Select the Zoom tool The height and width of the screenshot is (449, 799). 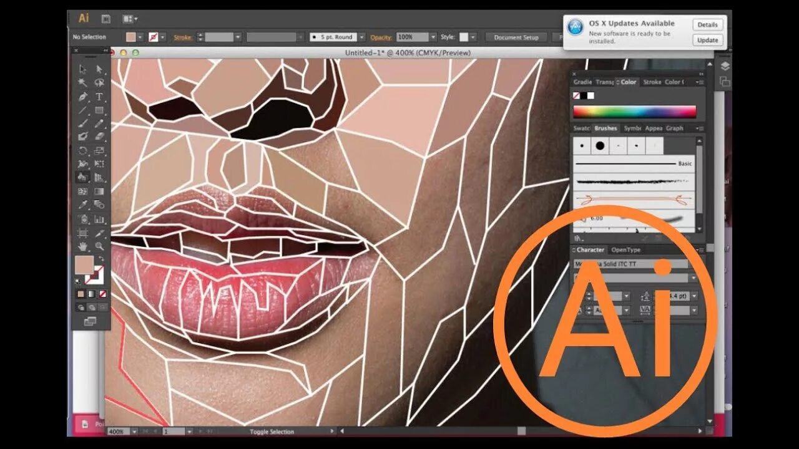point(99,246)
